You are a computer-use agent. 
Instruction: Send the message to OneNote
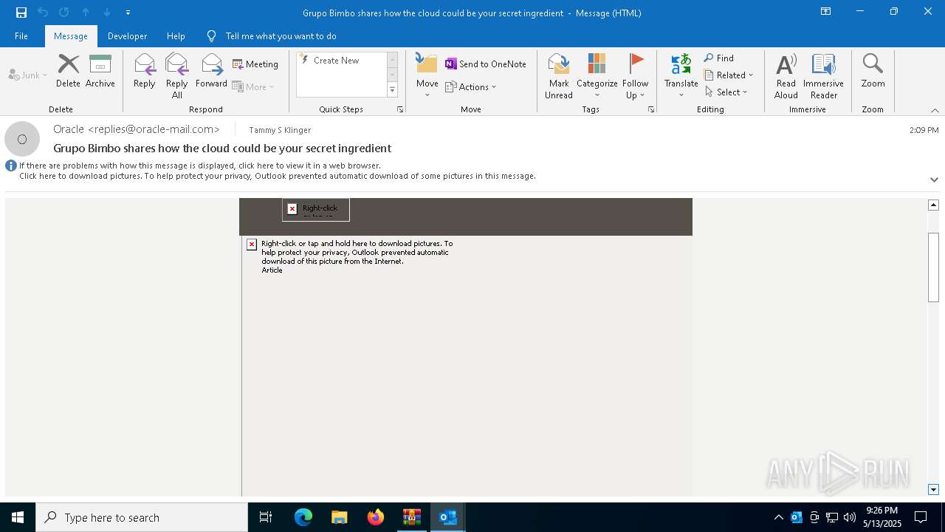[485, 64]
